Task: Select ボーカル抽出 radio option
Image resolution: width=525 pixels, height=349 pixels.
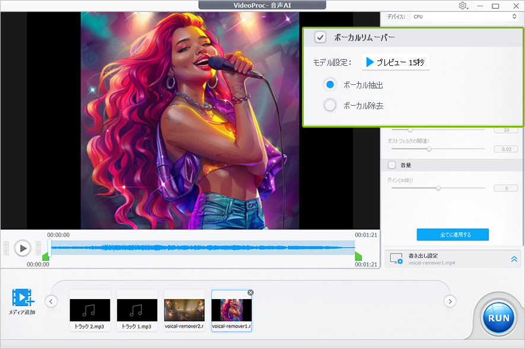Action: 330,85
